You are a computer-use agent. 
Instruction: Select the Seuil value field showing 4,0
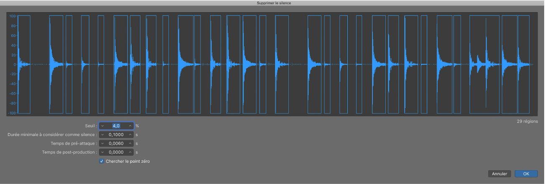pyautogui.click(x=116, y=126)
